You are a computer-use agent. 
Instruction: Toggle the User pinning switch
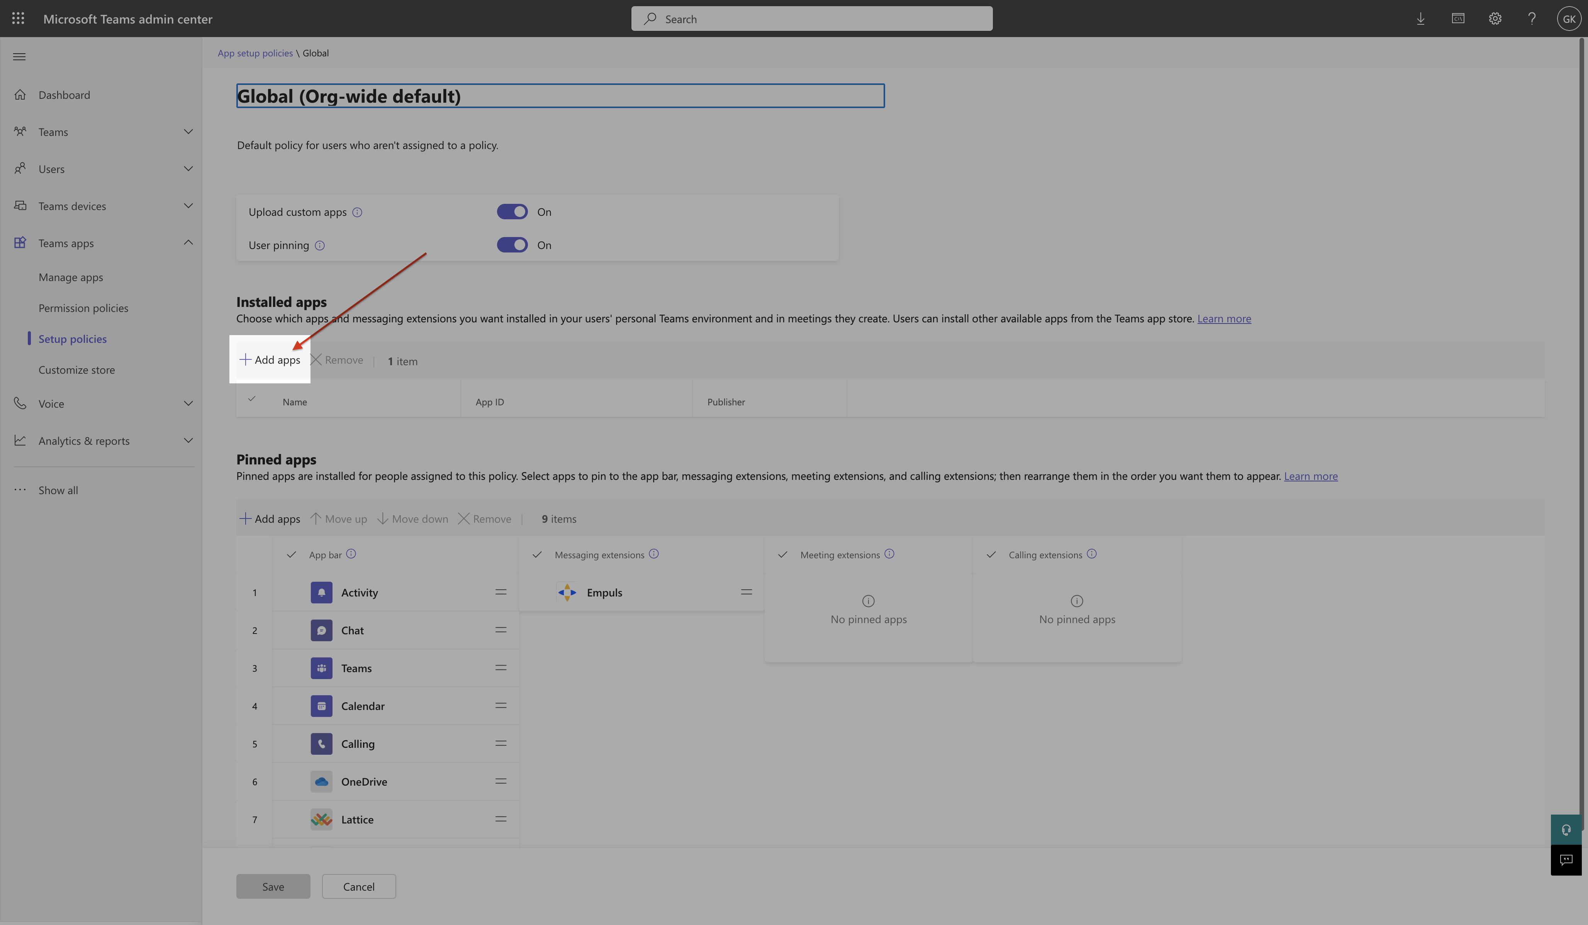pos(512,245)
